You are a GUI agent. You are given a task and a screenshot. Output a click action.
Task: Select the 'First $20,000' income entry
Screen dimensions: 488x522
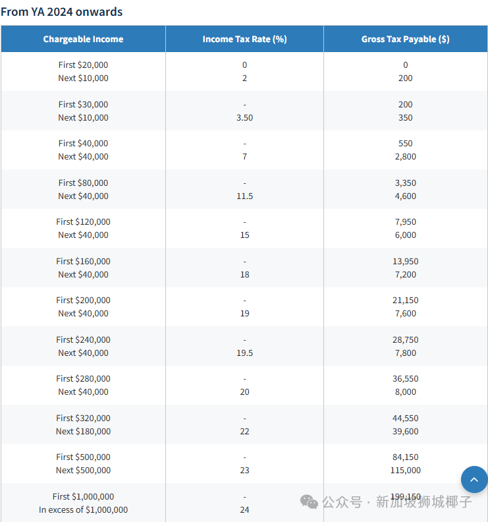83,65
